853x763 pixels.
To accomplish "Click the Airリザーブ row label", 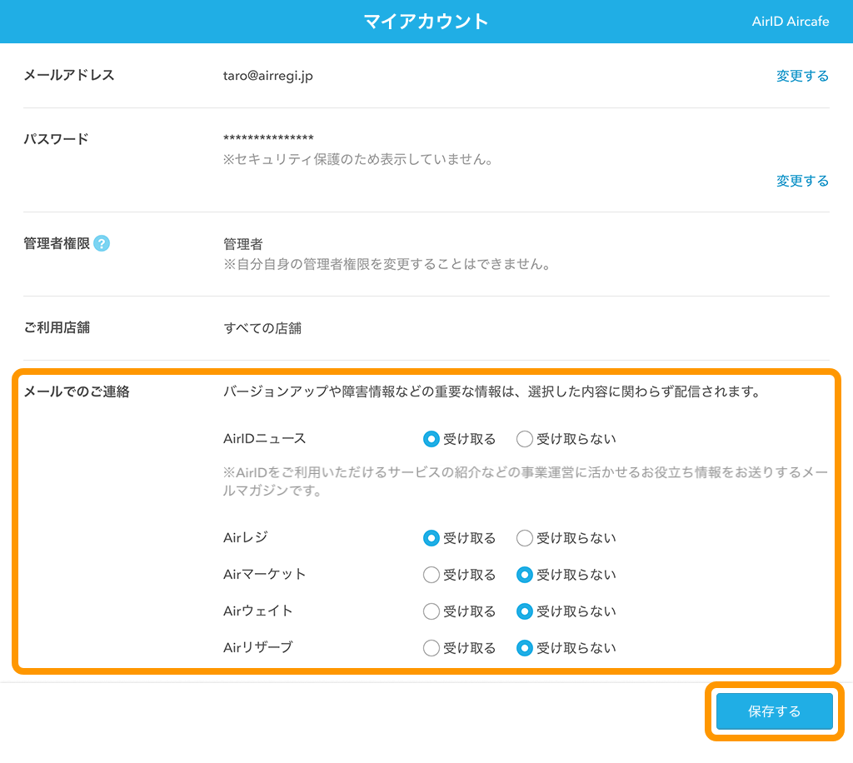I will point(258,647).
